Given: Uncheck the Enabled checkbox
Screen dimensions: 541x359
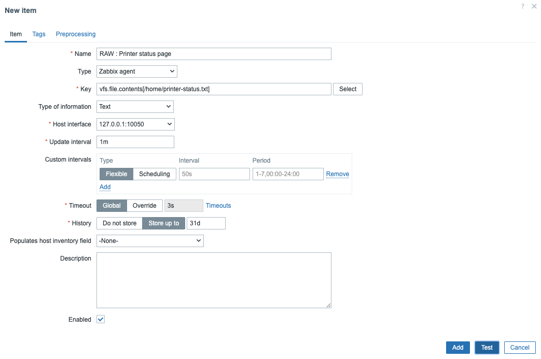Looking at the screenshot, I should (x=101, y=320).
